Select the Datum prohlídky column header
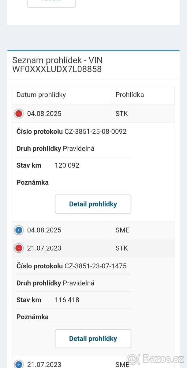This screenshot has height=368, width=187. pyautogui.click(x=41, y=95)
